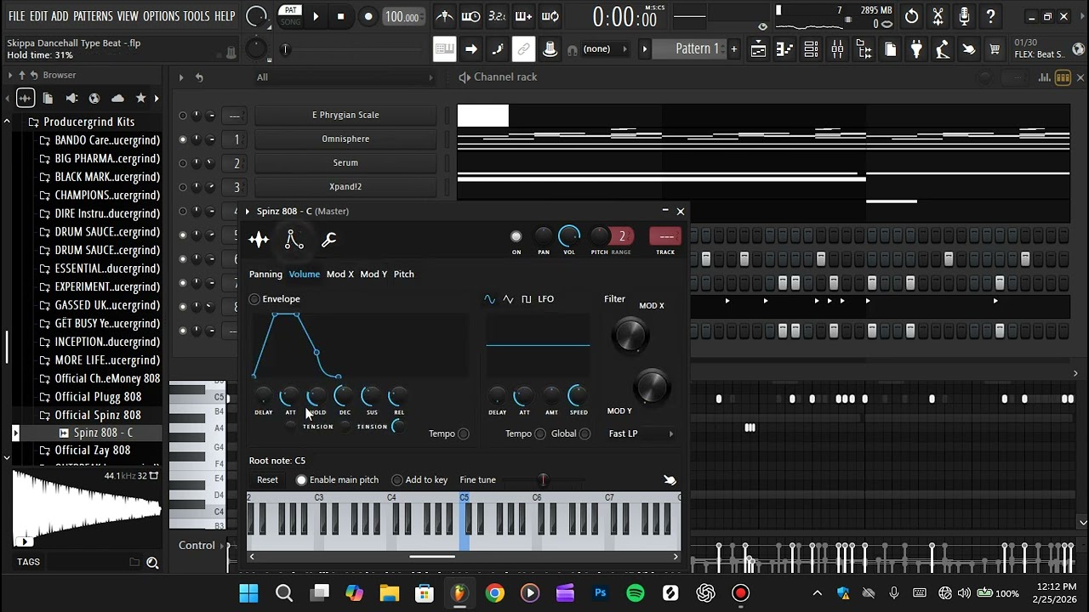Viewport: 1089px width, 612px height.
Task: Expand the Browser options arrow
Action: tap(10, 76)
